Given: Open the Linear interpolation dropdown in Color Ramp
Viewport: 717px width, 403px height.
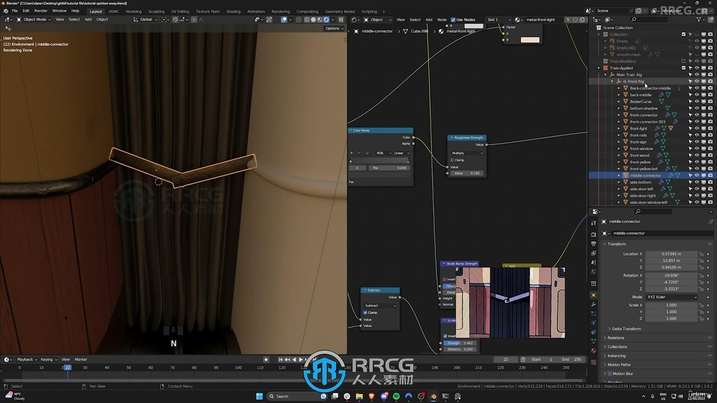Looking at the screenshot, I should click(401, 153).
